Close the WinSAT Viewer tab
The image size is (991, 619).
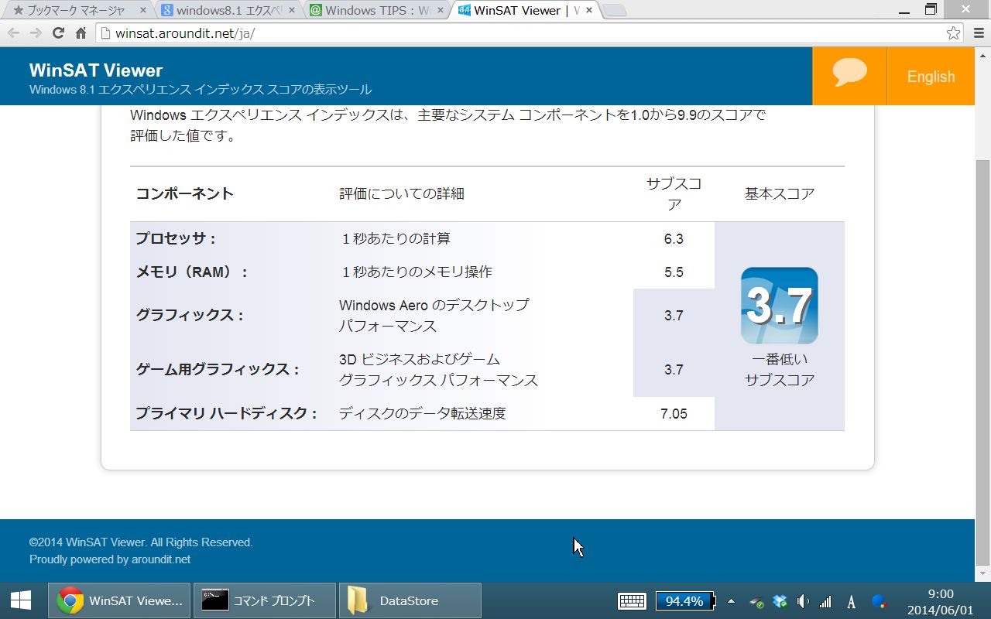coord(588,11)
